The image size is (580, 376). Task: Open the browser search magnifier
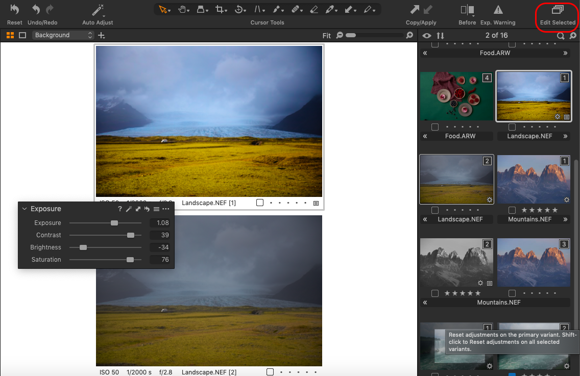561,36
